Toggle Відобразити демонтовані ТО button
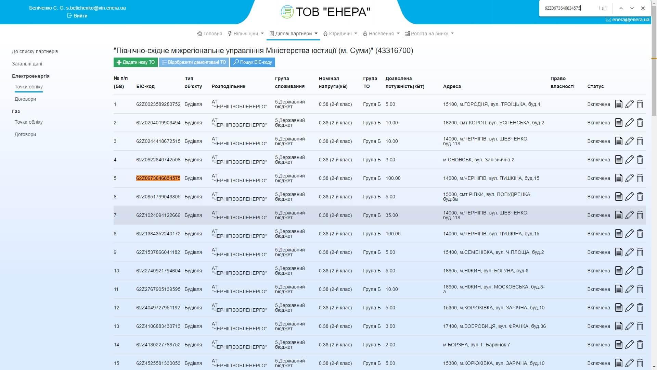This screenshot has height=370, width=657. pyautogui.click(x=194, y=62)
